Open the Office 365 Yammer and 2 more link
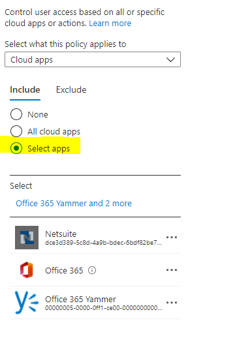The height and width of the screenshot is (342, 235). 74,203
